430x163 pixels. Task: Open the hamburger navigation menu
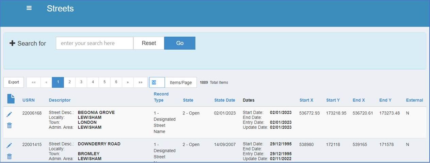(x=29, y=8)
